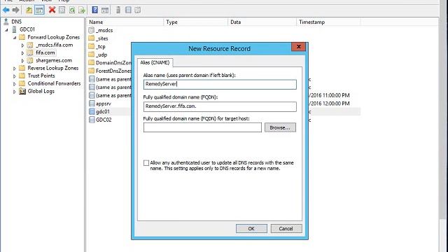Image resolution: width=448 pixels, height=252 pixels.
Task: Click the Browse... button
Action: tap(280, 127)
